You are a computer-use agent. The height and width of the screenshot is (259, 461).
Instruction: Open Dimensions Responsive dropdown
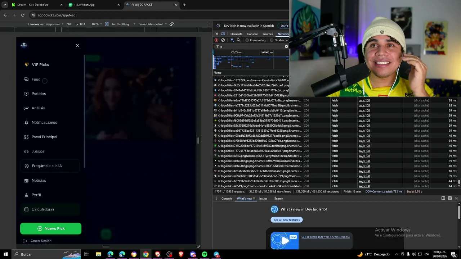55,24
